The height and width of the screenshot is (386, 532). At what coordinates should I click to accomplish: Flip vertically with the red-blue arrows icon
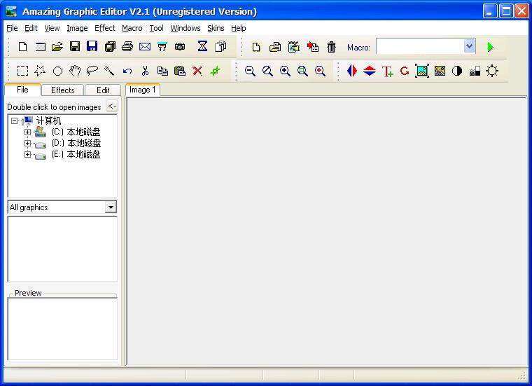(370, 71)
